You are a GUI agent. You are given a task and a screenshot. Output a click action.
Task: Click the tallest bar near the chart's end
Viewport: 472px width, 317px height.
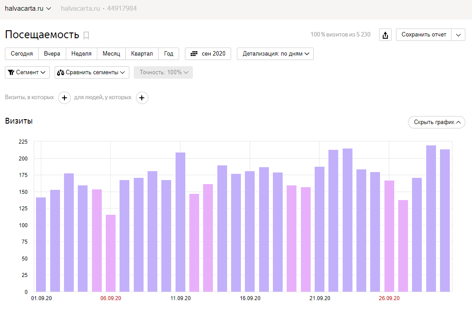click(x=431, y=218)
